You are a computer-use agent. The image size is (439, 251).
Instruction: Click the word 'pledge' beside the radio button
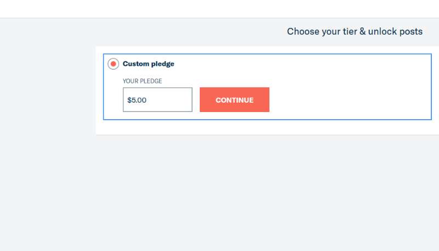pyautogui.click(x=162, y=64)
